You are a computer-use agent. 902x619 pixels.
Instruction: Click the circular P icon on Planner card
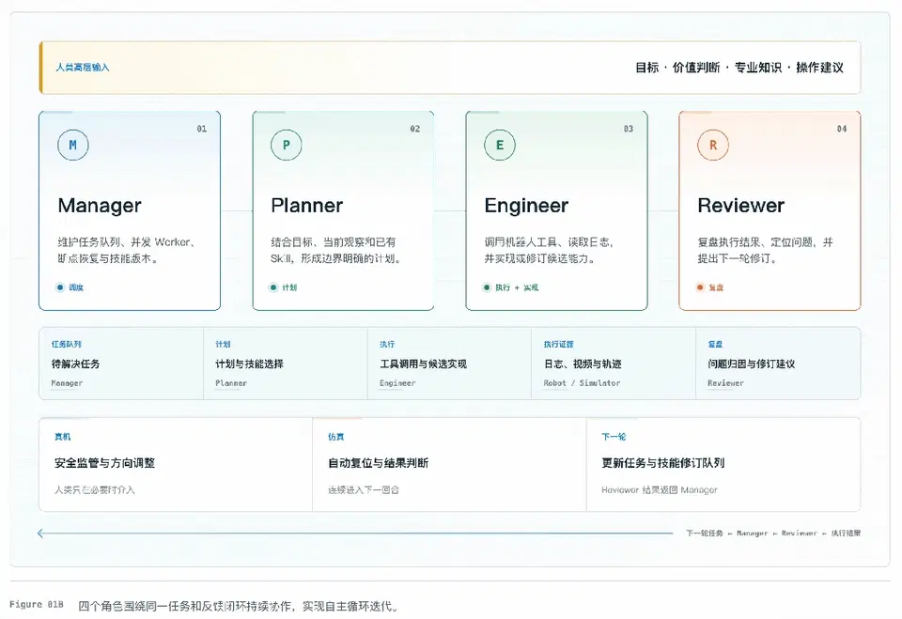287,145
